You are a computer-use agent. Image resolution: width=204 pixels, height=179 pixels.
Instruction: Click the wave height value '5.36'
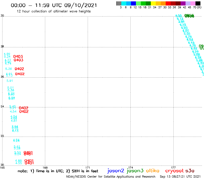pyautogui.click(x=9, y=69)
